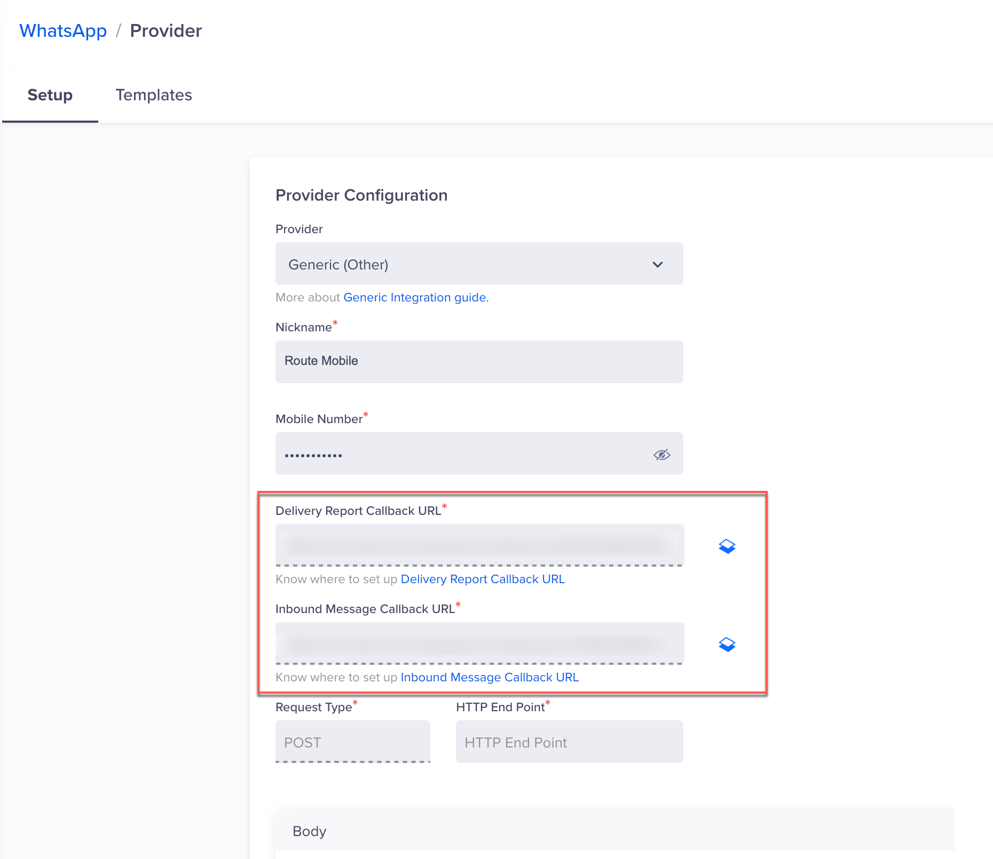The height and width of the screenshot is (859, 993).
Task: Open Delivery Report Callback URL help link
Action: click(482, 579)
